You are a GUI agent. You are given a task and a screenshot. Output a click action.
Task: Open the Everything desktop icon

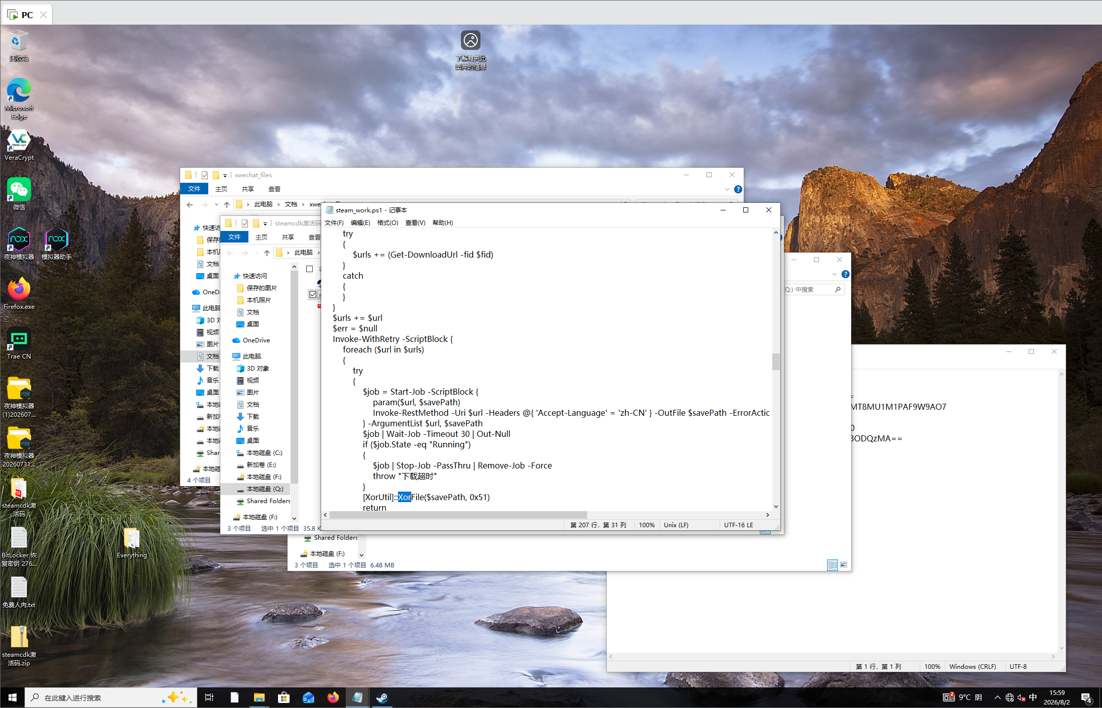132,543
